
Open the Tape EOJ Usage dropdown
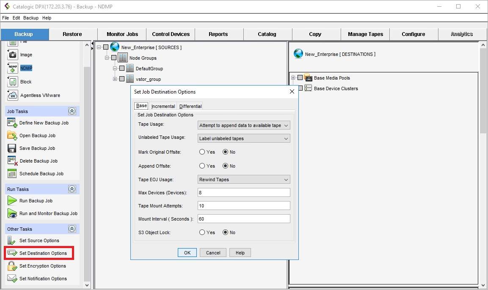pos(244,180)
